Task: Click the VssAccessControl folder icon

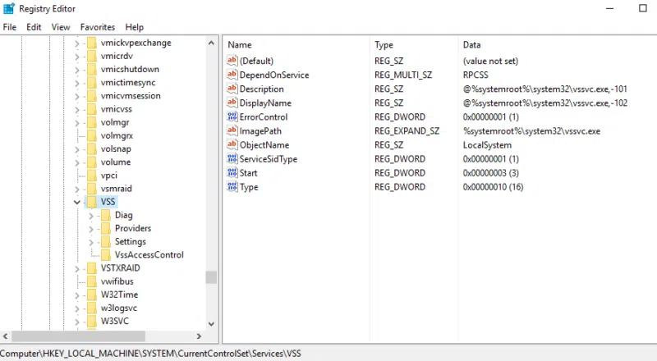Action: (x=107, y=254)
